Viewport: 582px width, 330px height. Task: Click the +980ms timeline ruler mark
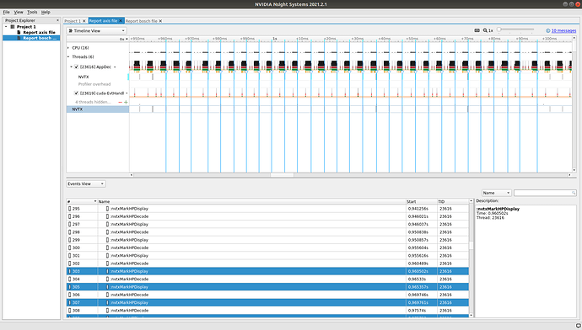tap(219, 39)
